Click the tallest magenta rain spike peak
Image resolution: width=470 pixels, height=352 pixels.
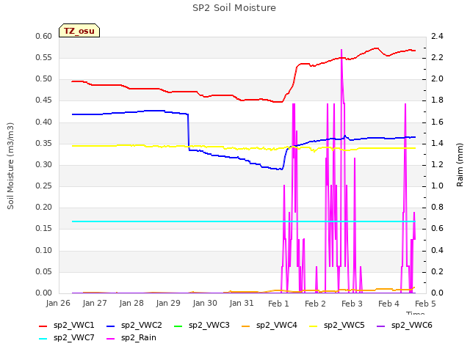tap(341, 50)
